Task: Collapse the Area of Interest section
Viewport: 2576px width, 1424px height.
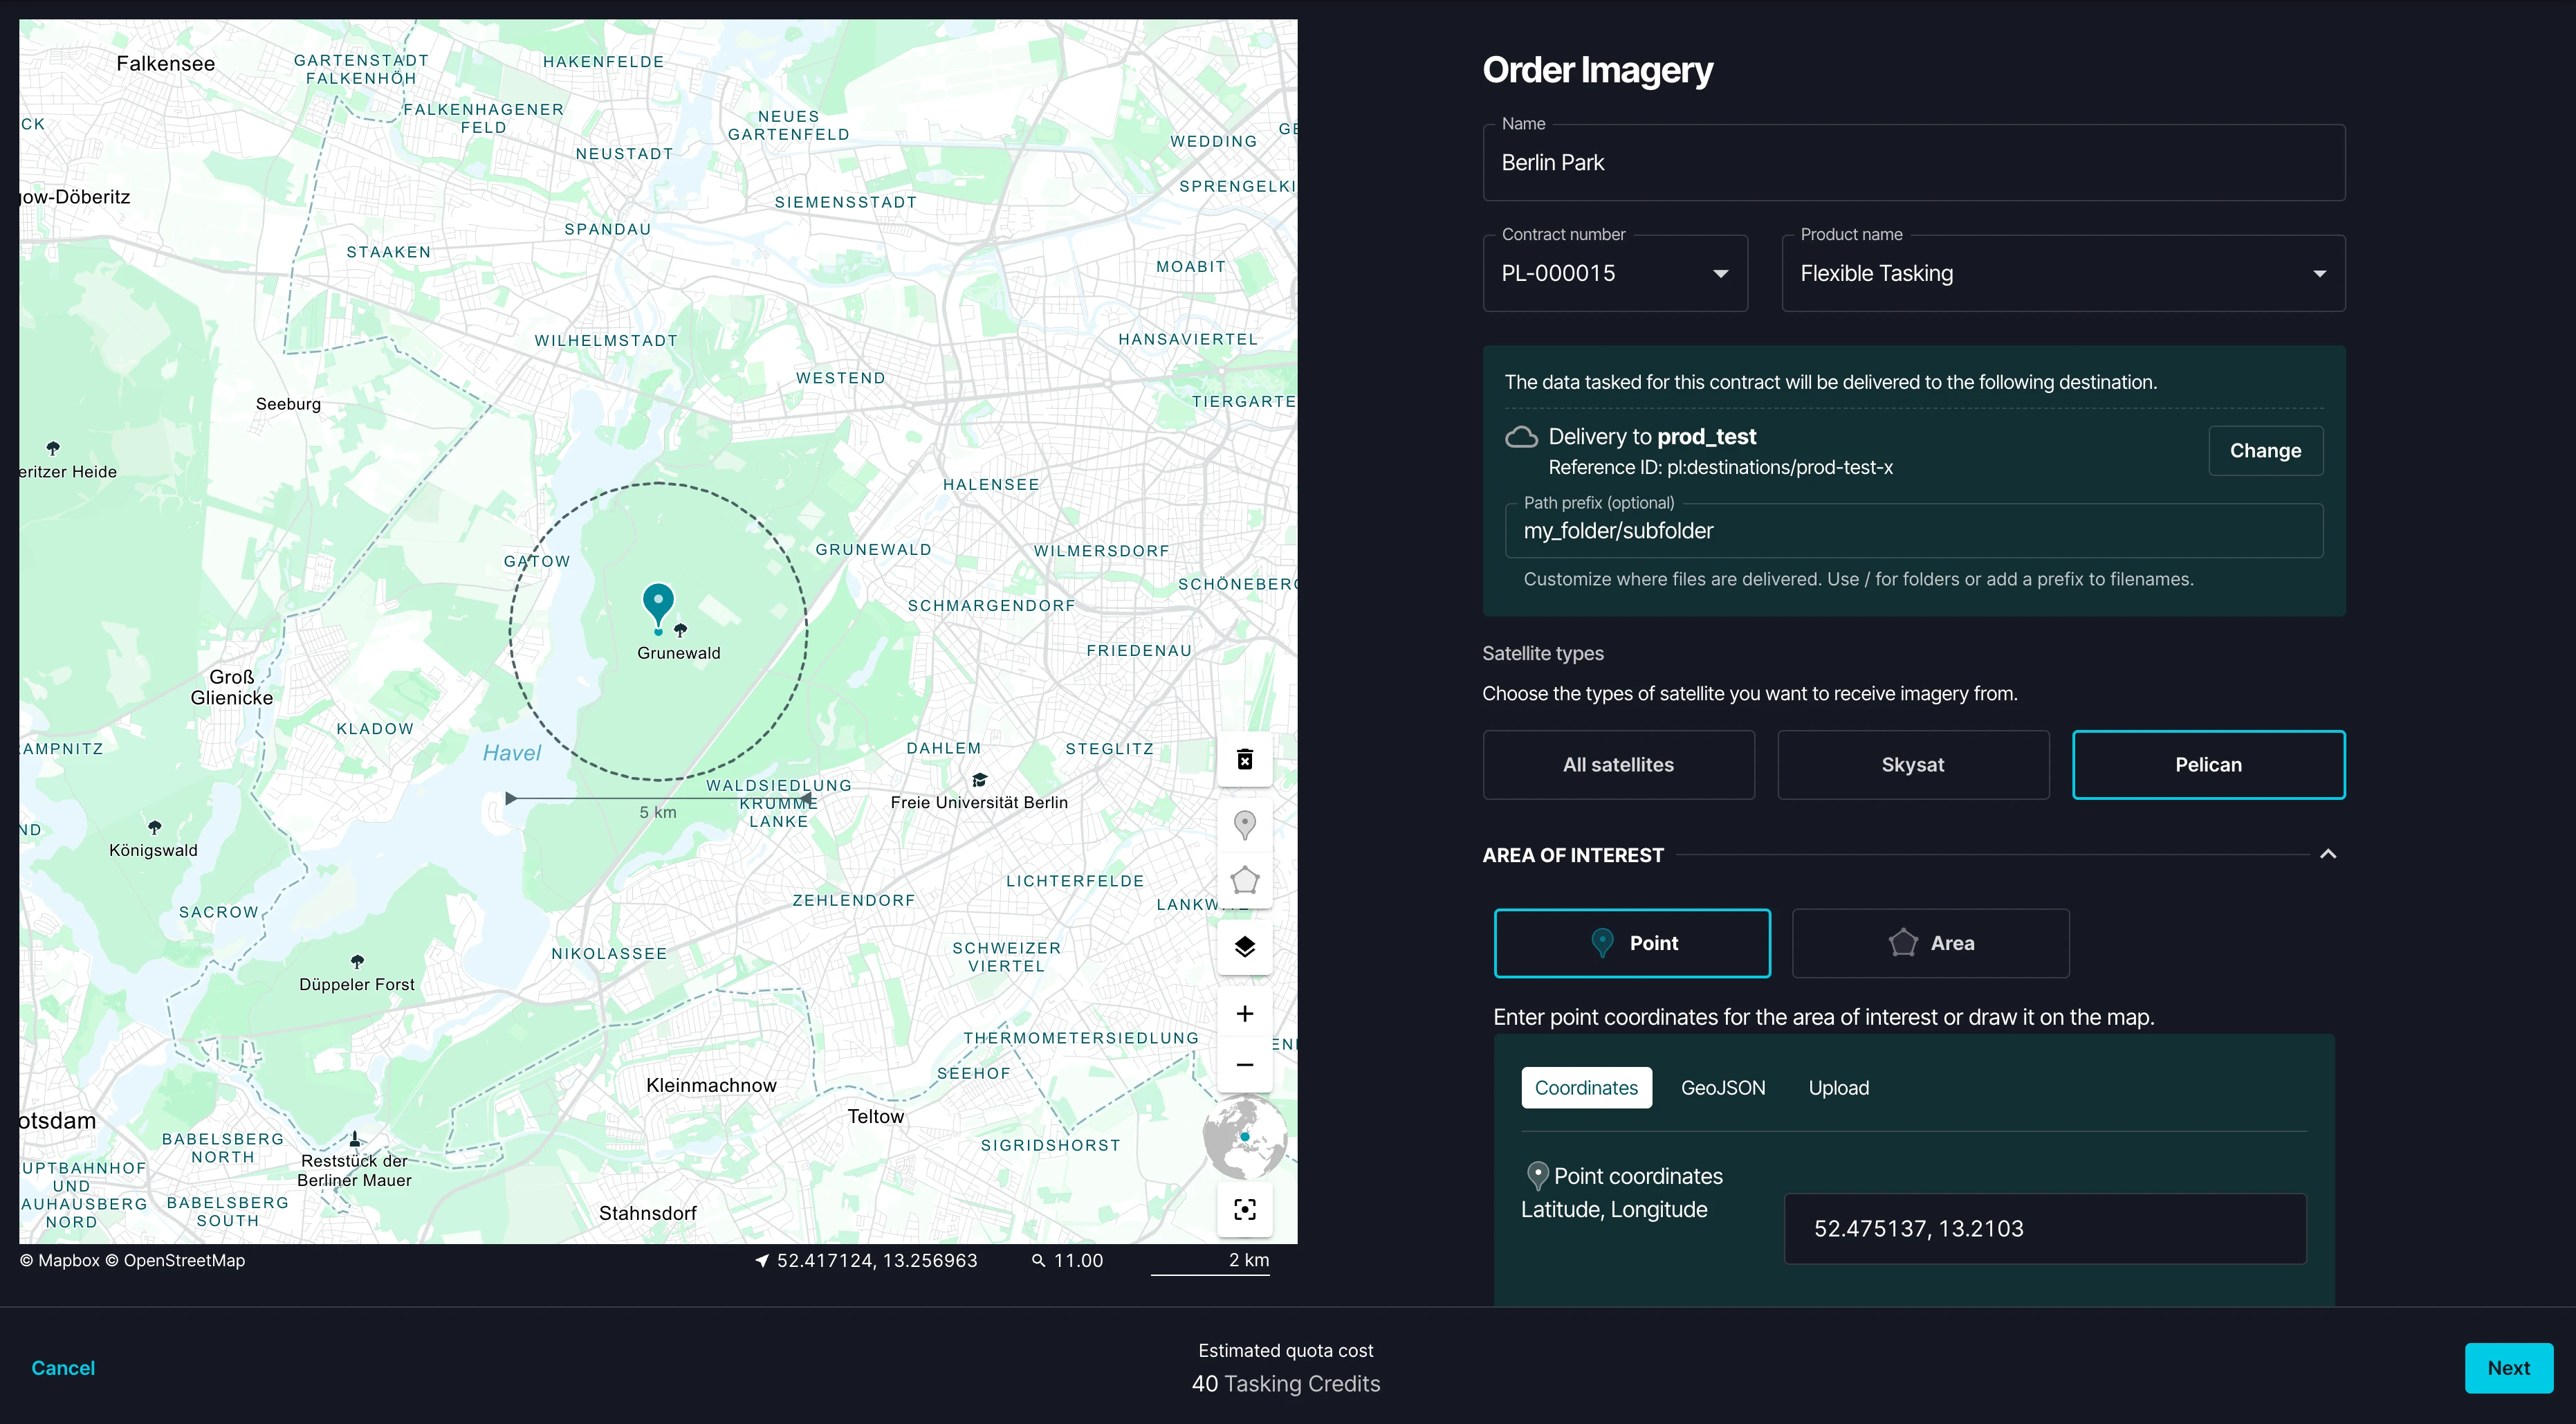Action: (x=2328, y=854)
